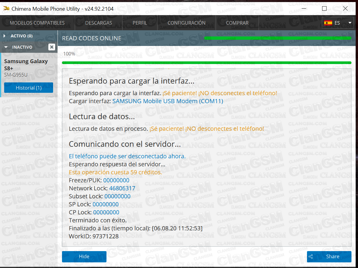358x268 pixels.
Task: Click 'Esta operación cuesta 59 créditos' line
Action: (115, 172)
